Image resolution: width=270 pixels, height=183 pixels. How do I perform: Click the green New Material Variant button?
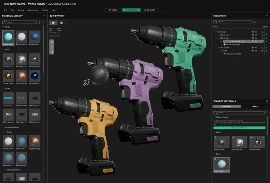239,128
